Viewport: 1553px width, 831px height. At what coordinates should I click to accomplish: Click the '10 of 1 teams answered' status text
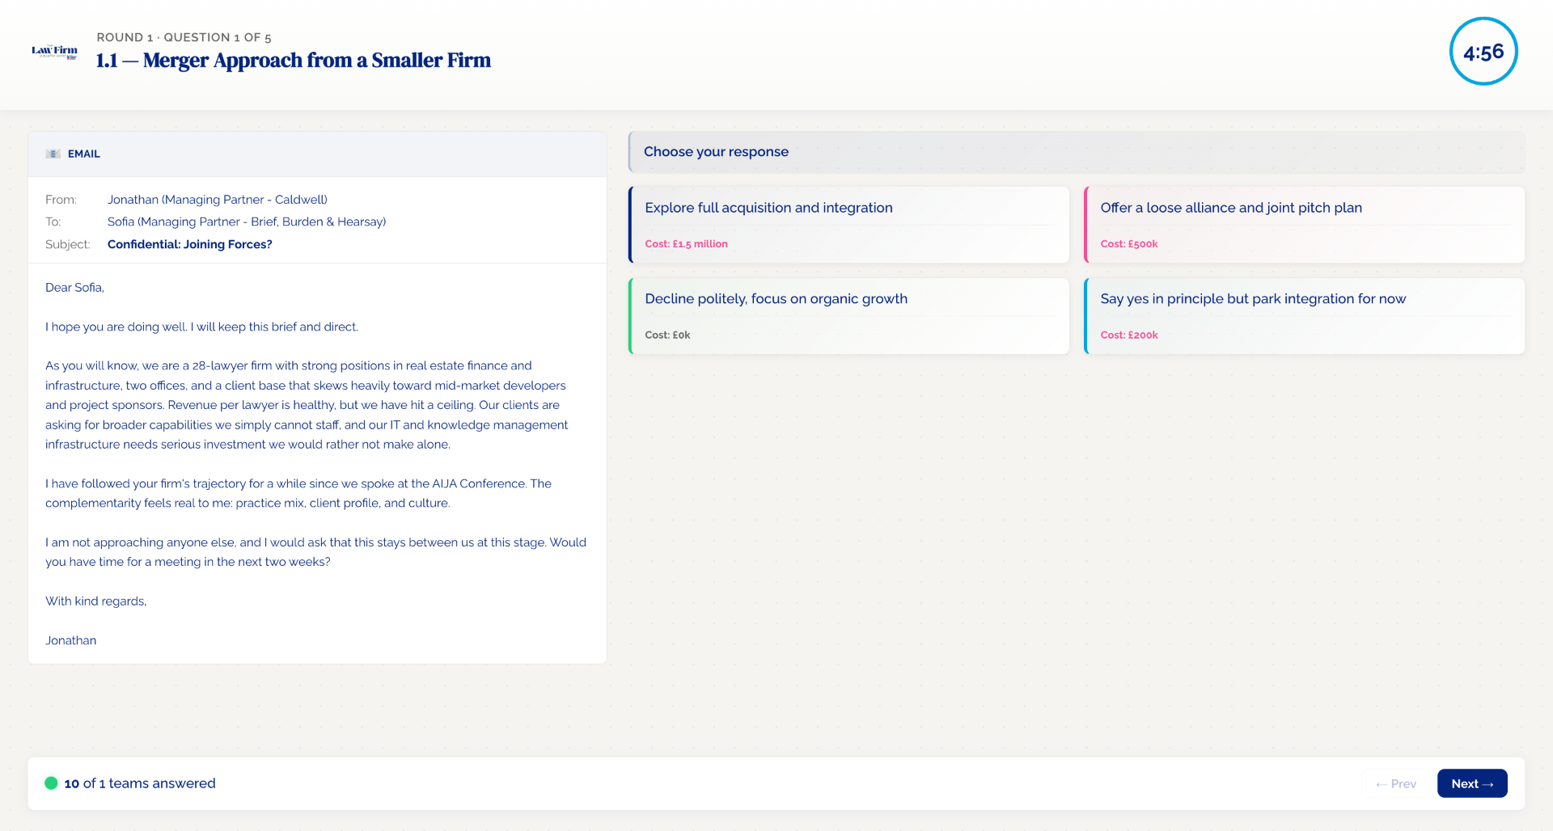[x=139, y=782]
